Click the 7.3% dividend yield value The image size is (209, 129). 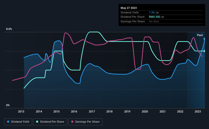click(152, 12)
